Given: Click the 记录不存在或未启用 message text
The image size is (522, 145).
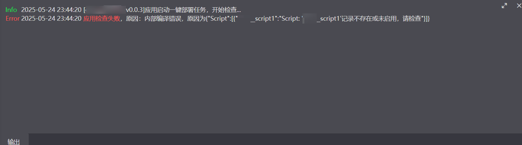Looking at the screenshot, I should (369, 18).
